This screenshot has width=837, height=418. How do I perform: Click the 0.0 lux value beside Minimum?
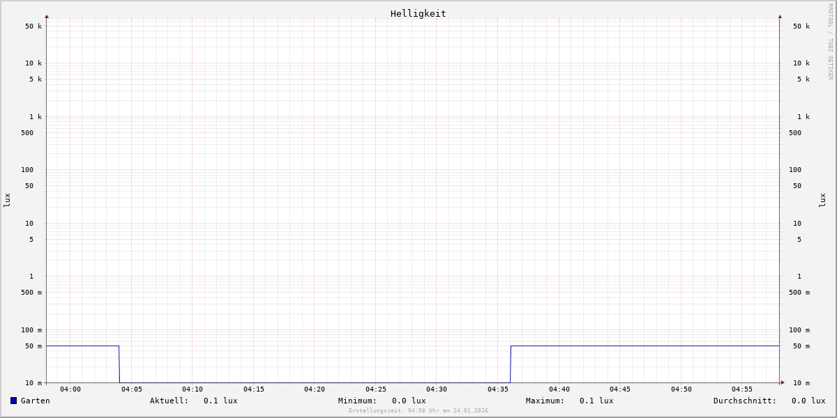[409, 401]
